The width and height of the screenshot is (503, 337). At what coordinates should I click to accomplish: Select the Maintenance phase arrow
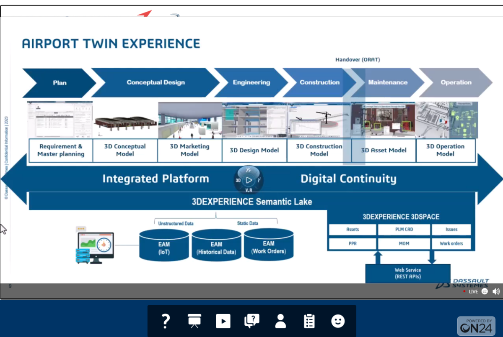[x=388, y=82]
